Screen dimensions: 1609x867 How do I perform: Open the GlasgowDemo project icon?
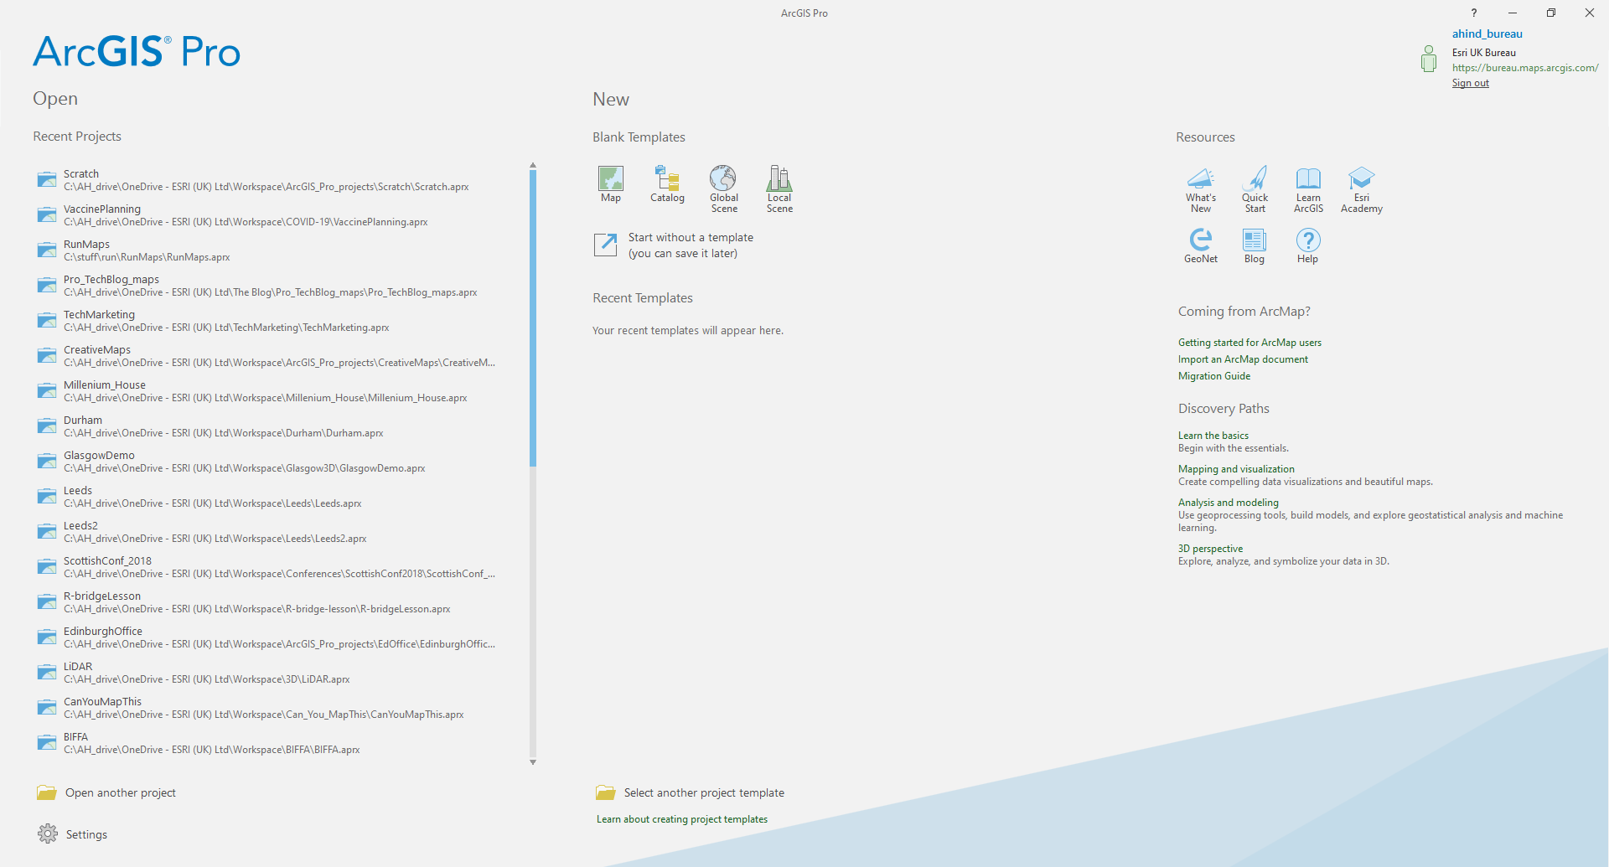point(47,462)
